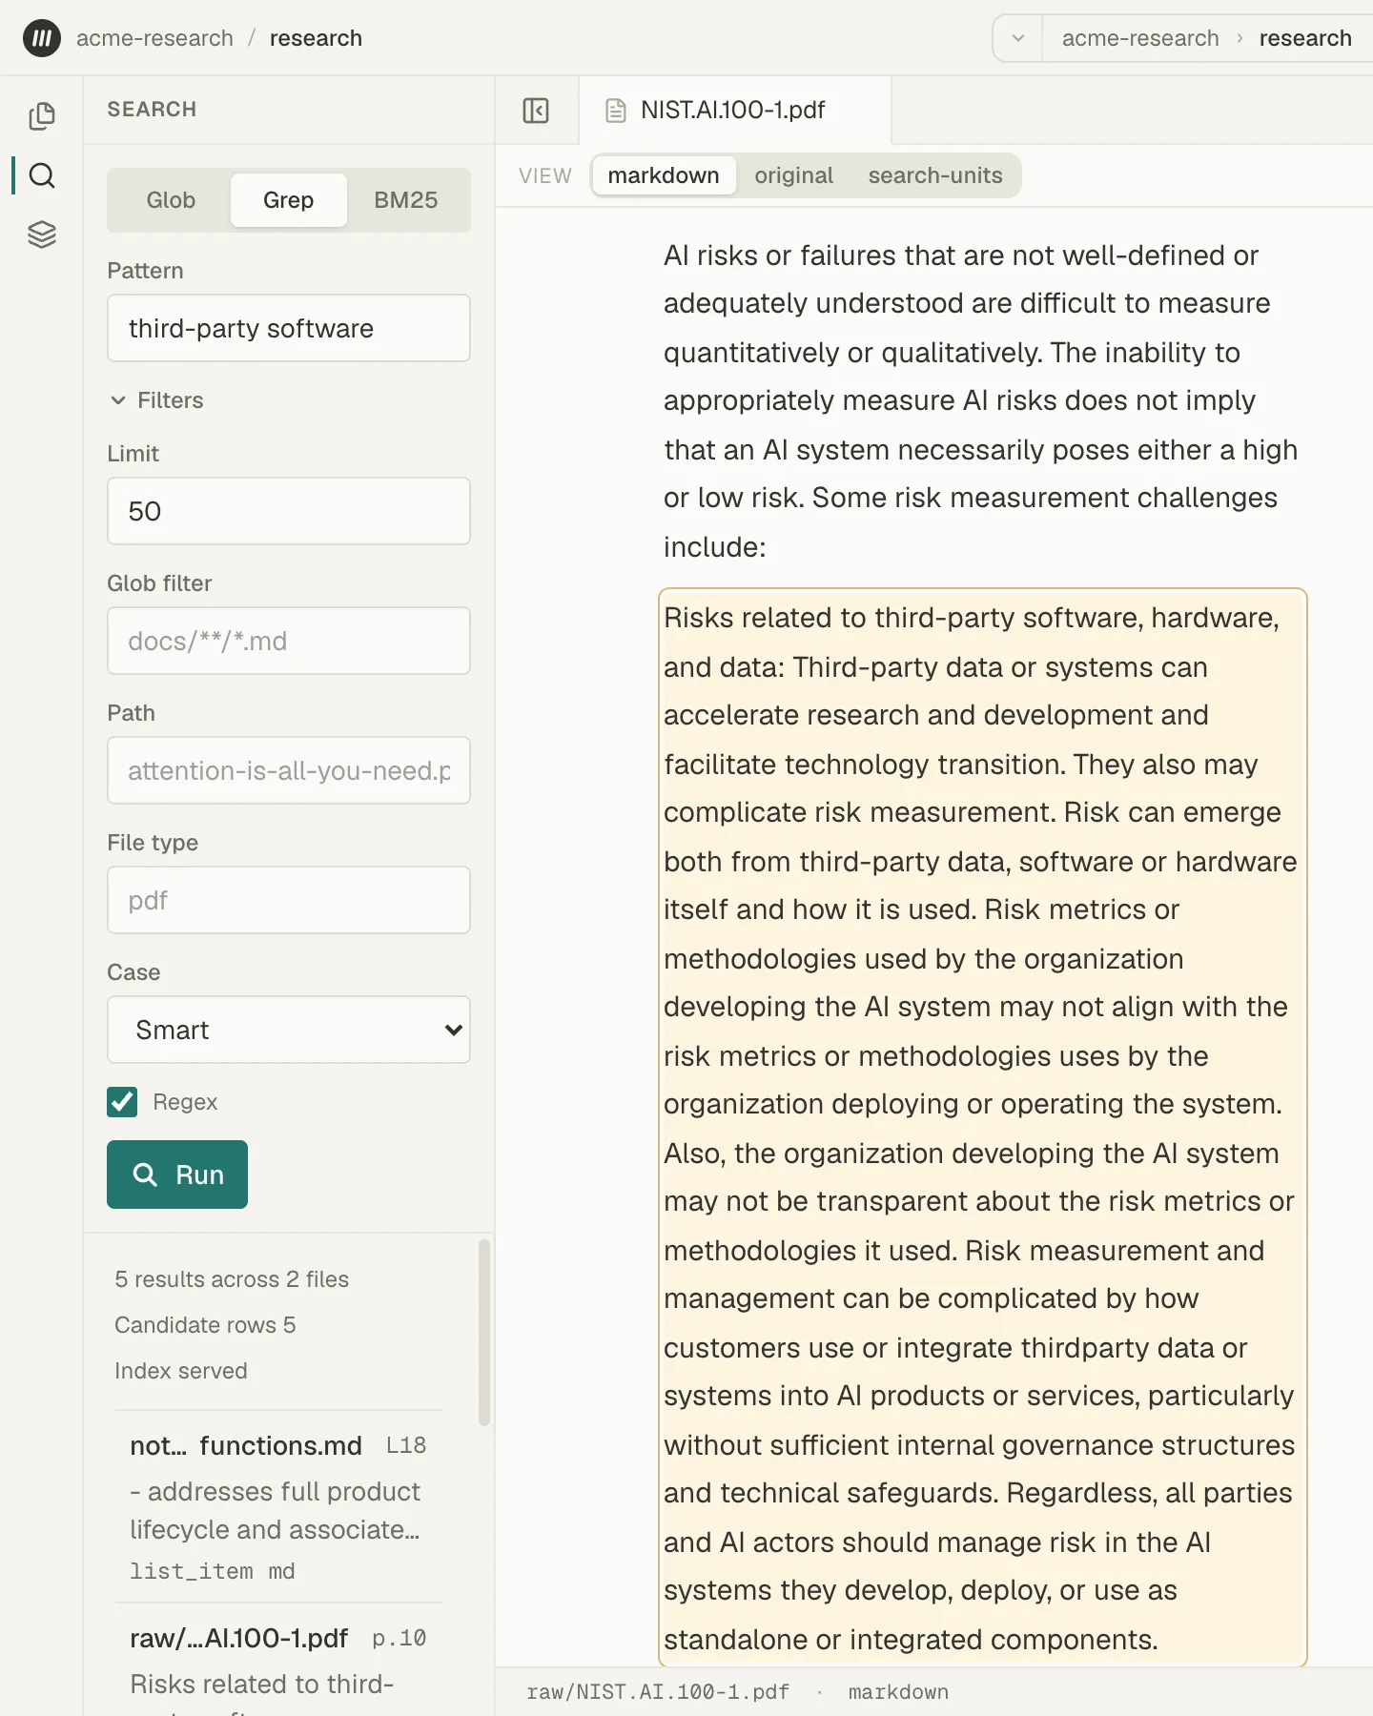Collapse the Filters section
The height and width of the screenshot is (1716, 1373).
tap(157, 400)
